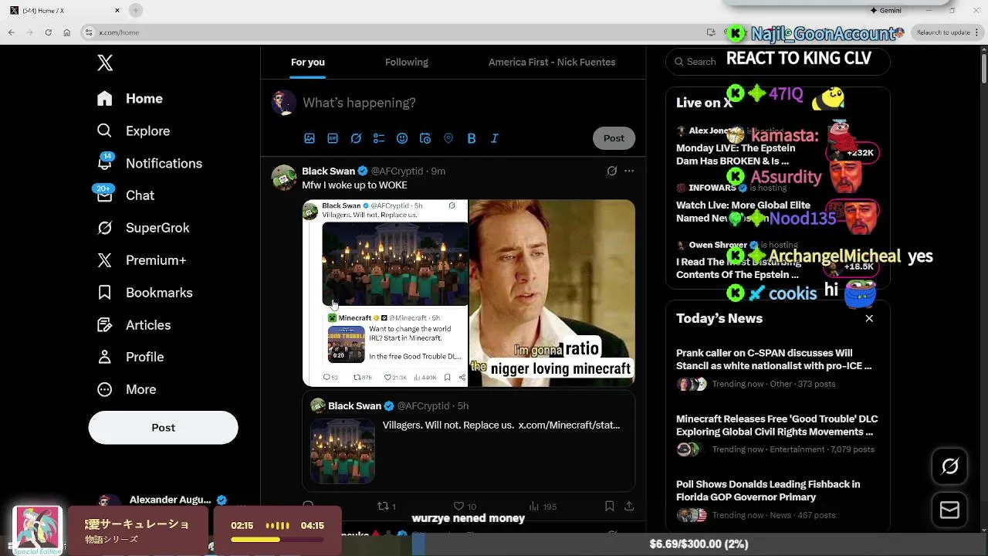Share the Black Swan post
988x556 pixels.
tap(629, 507)
